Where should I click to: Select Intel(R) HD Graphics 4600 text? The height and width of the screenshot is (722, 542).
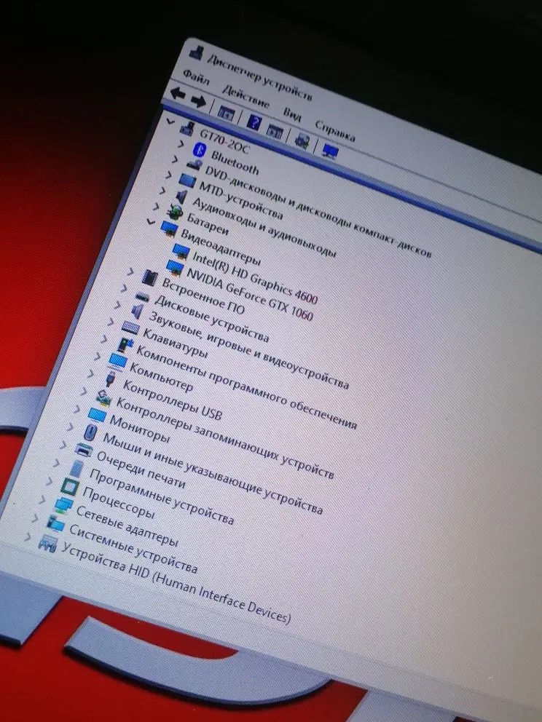[255, 277]
